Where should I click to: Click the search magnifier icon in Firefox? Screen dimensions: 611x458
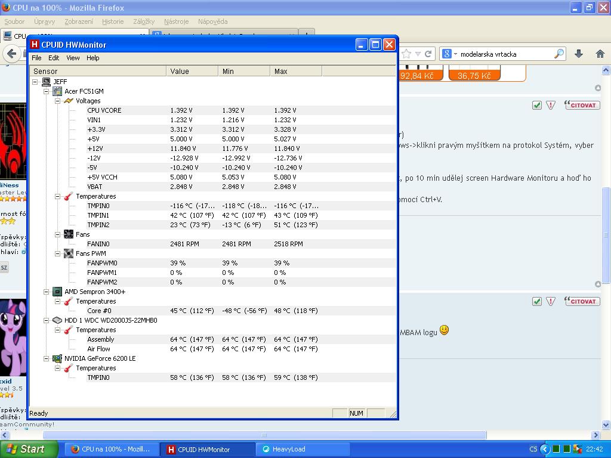click(x=559, y=54)
